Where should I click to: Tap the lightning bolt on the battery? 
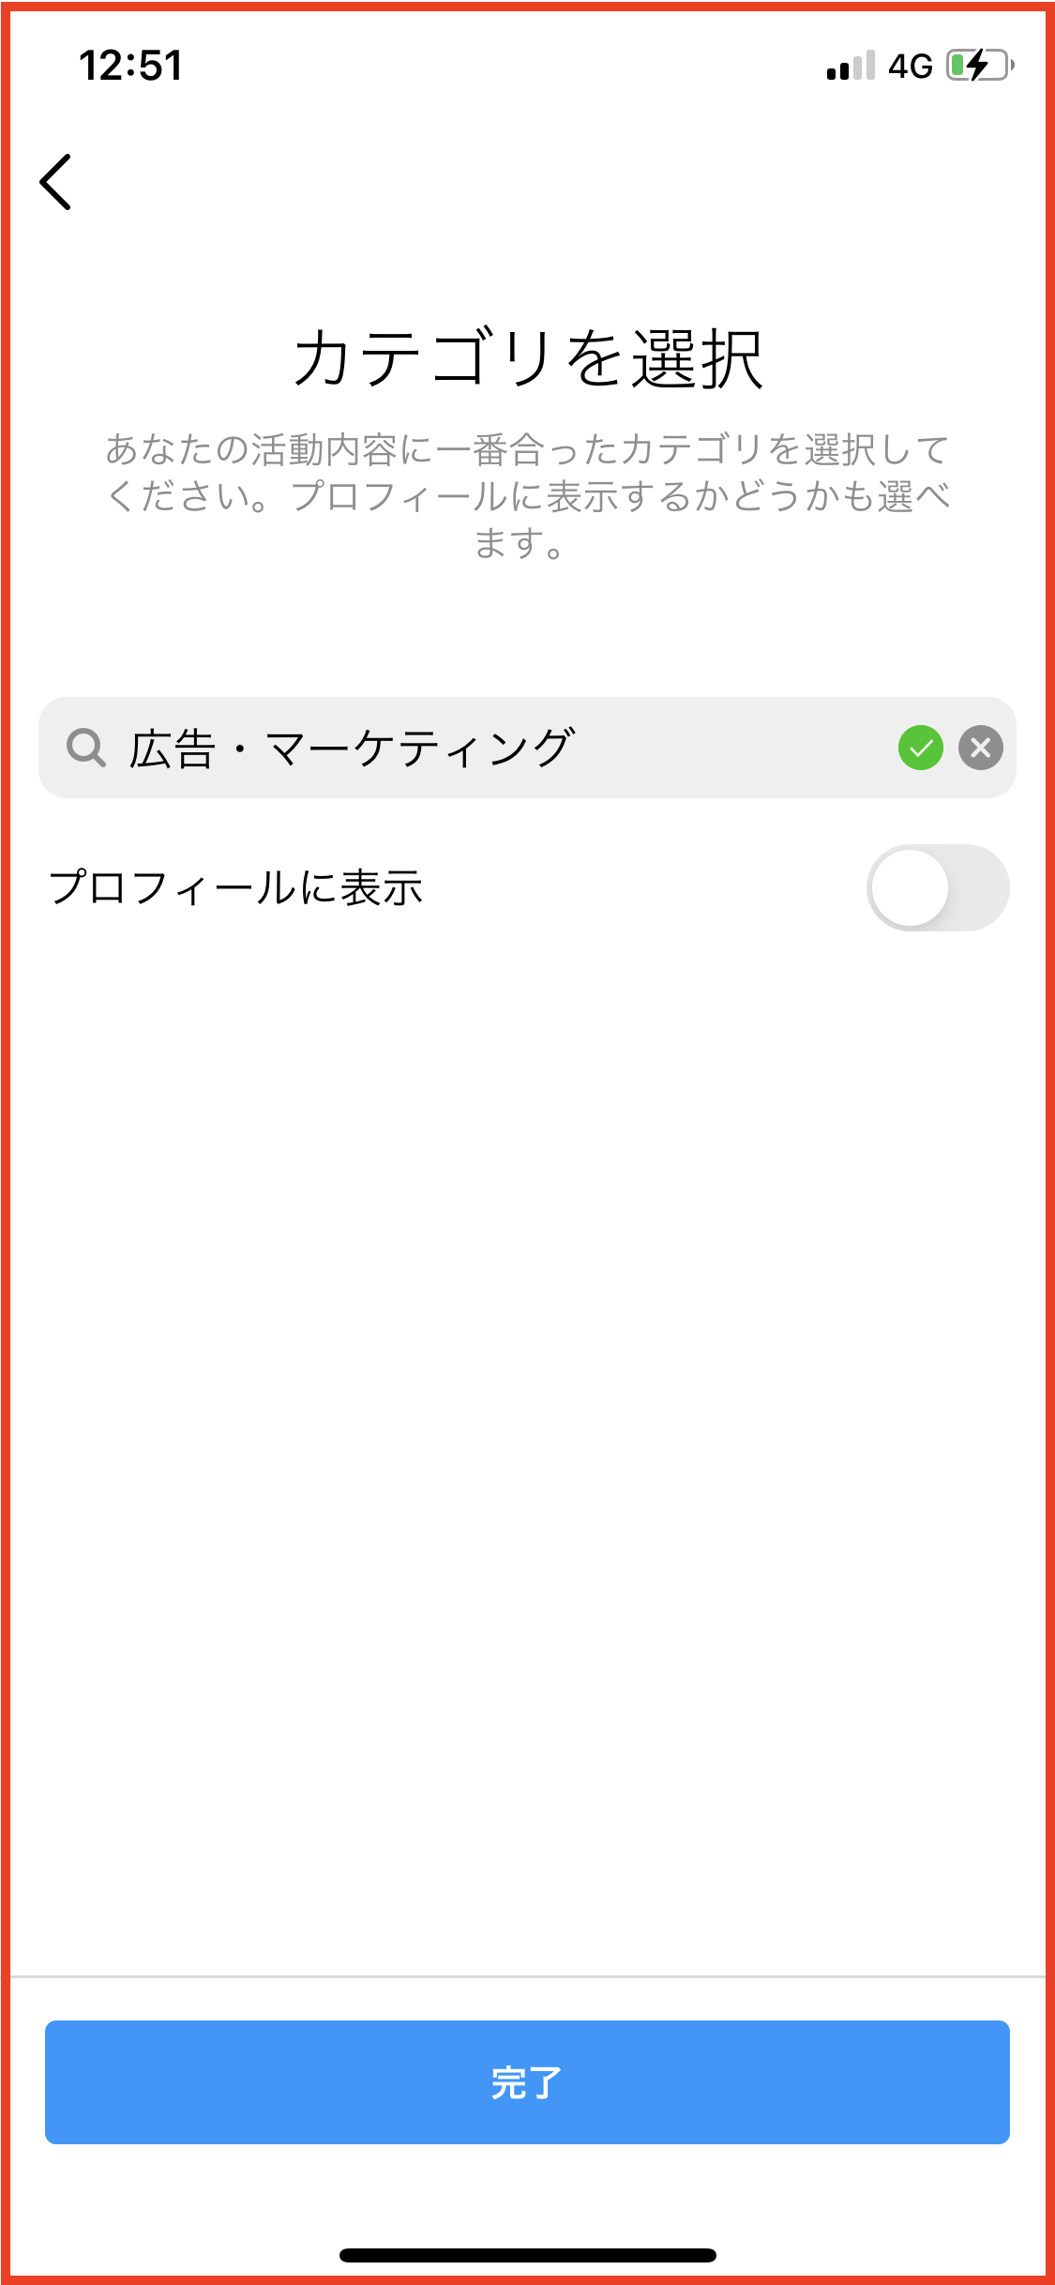(978, 66)
